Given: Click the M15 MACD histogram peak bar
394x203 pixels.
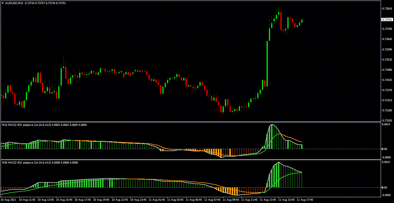Looking at the screenshot, I should (272, 137).
